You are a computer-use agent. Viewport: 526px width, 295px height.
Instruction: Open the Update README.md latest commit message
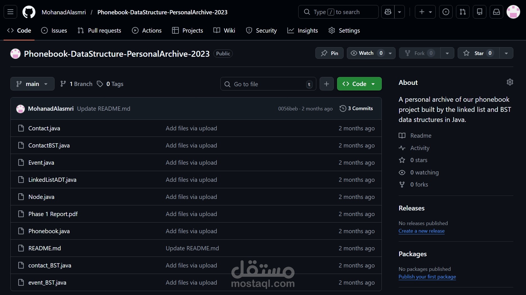point(103,108)
